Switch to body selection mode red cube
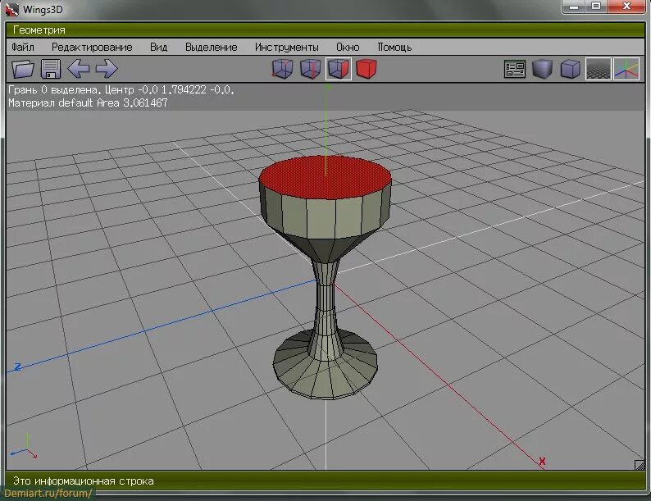The width and height of the screenshot is (651, 501). (366, 69)
